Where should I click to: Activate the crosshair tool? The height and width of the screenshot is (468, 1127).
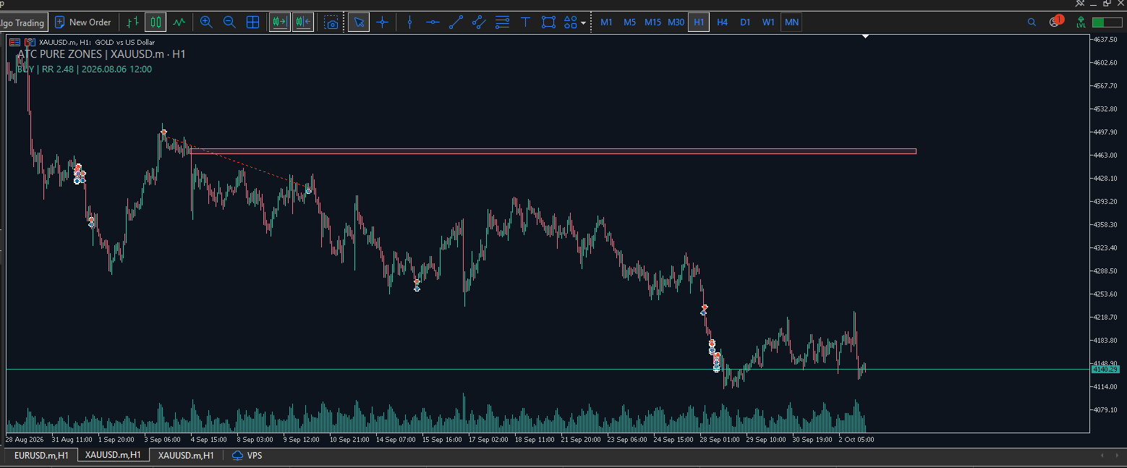coord(382,22)
